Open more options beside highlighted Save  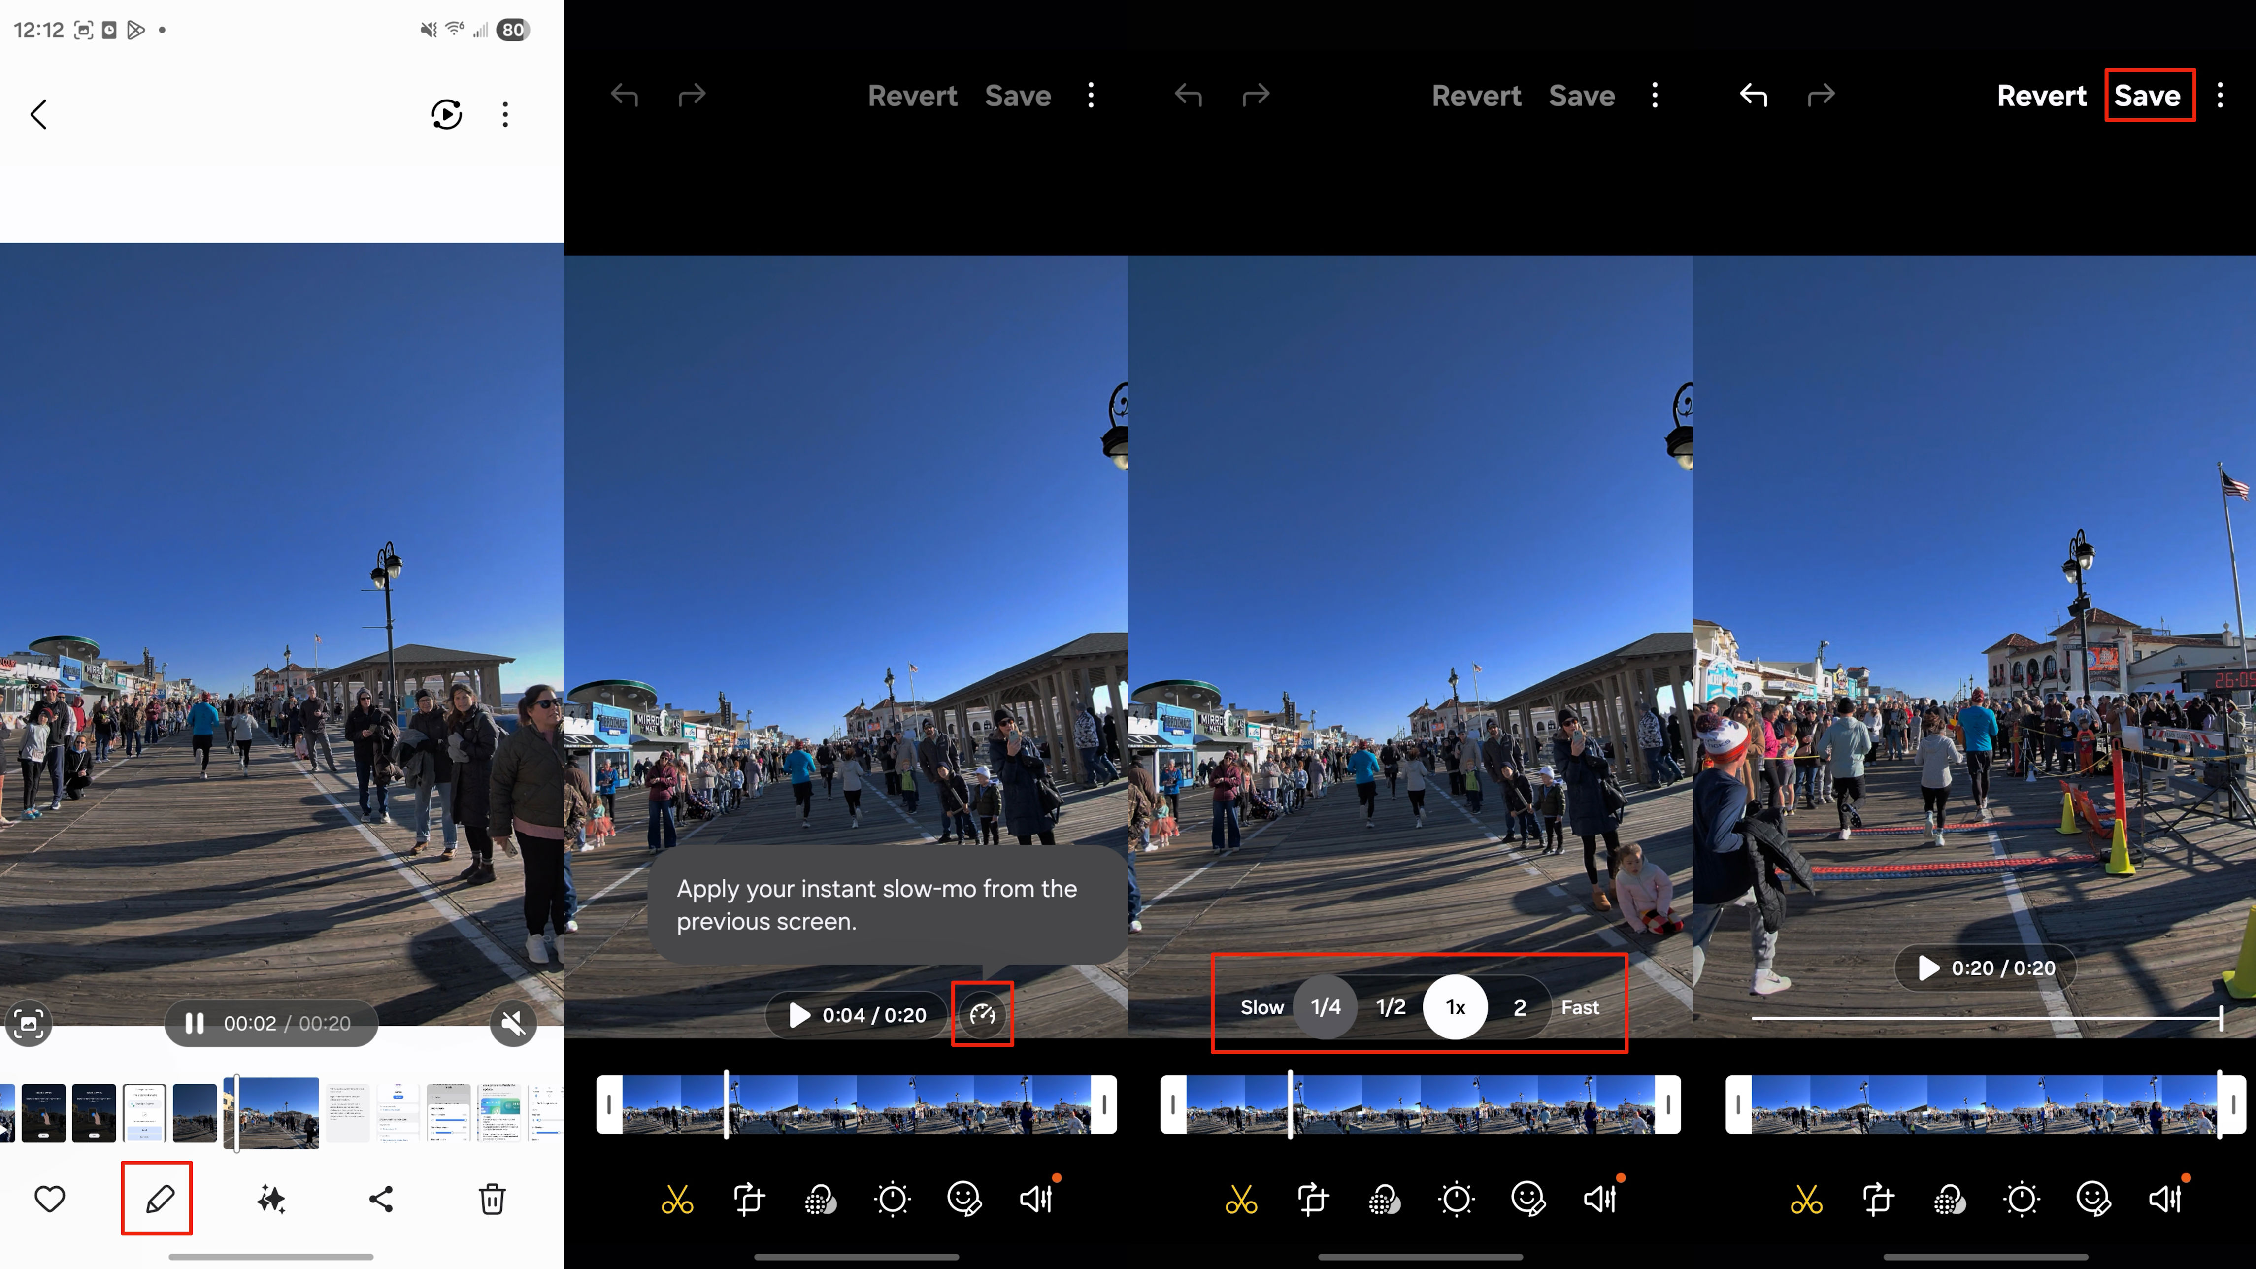(x=2219, y=95)
